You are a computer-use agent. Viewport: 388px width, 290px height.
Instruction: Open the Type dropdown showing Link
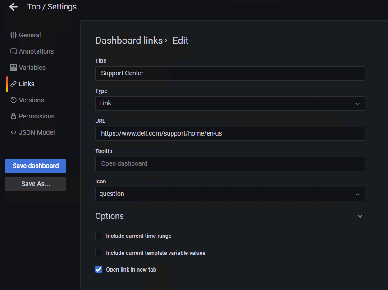230,104
